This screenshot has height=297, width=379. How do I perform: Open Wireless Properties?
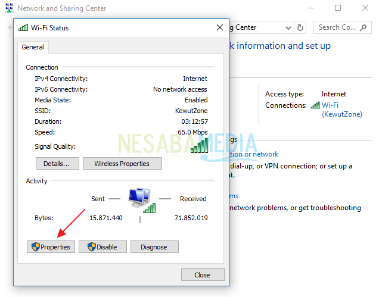pyautogui.click(x=122, y=164)
